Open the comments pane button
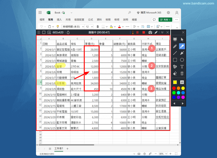The height and width of the screenshot is (158, 217). pos(154,20)
